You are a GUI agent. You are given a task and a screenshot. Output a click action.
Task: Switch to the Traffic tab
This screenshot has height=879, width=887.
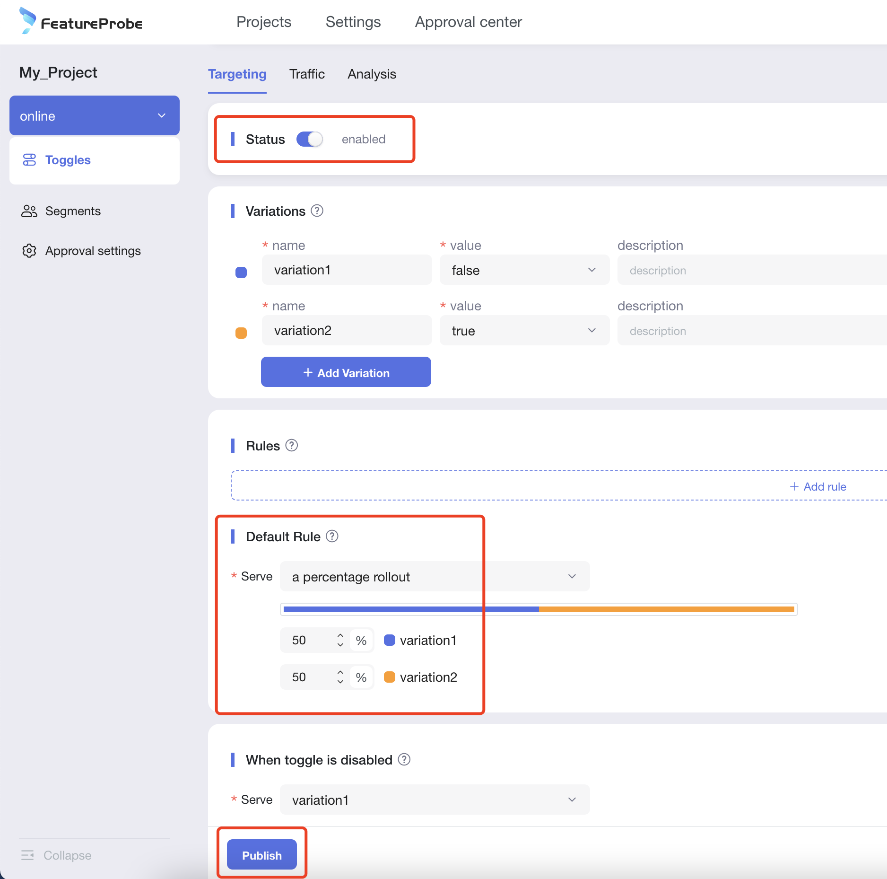coord(307,74)
